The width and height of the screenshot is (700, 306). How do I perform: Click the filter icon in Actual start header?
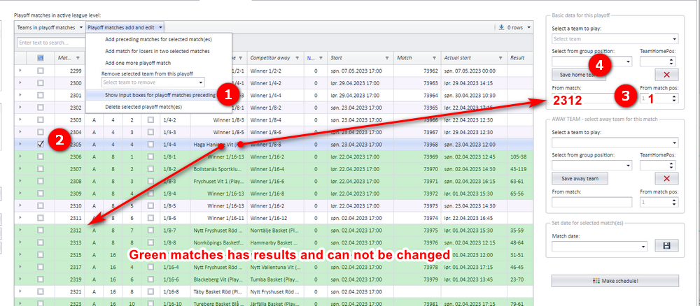point(500,58)
